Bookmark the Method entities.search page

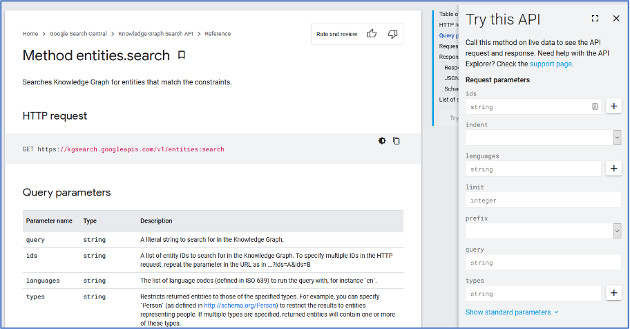pyautogui.click(x=182, y=55)
